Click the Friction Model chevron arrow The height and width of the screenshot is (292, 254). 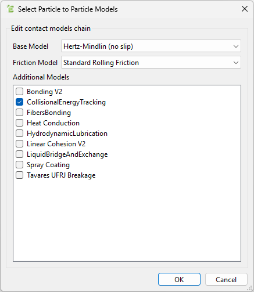click(236, 63)
